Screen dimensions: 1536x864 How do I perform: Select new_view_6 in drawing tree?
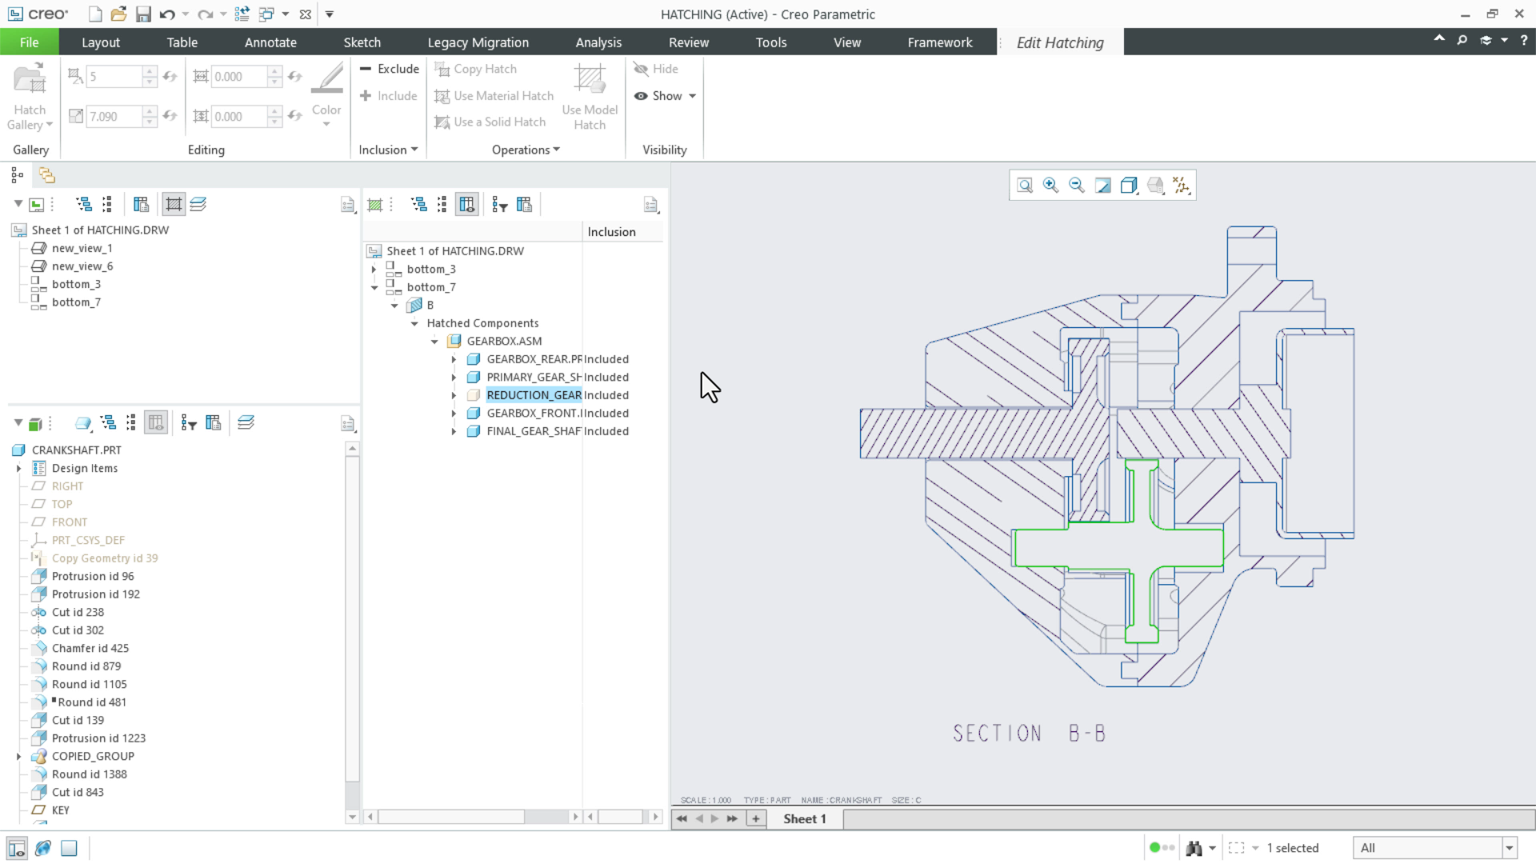82,266
